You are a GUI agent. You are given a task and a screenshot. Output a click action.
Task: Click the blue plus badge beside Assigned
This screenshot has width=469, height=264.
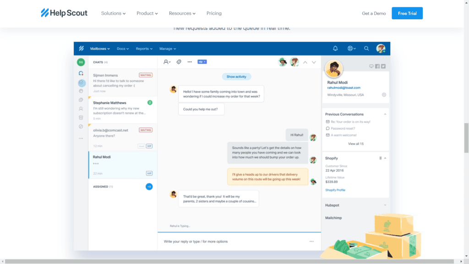(x=149, y=187)
